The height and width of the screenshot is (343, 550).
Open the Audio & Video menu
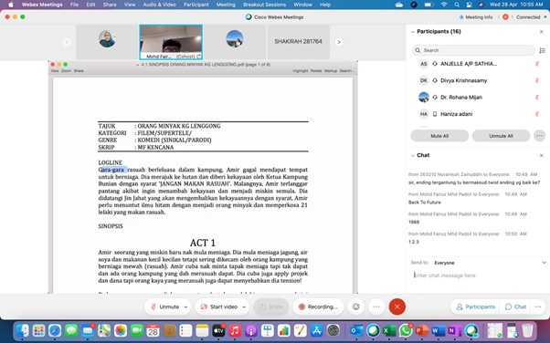[x=159, y=5]
